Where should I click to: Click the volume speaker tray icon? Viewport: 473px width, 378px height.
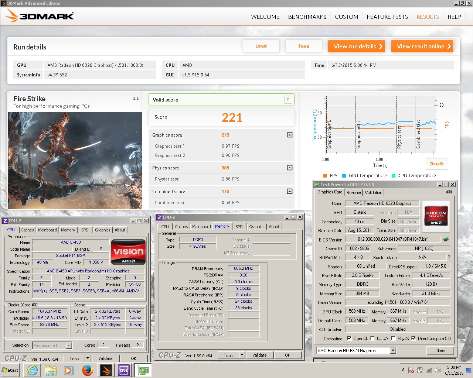pyautogui.click(x=438, y=370)
